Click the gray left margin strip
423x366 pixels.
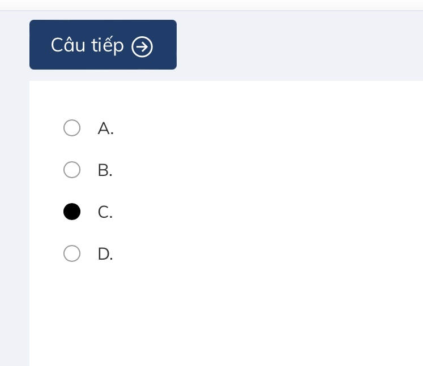(14, 226)
